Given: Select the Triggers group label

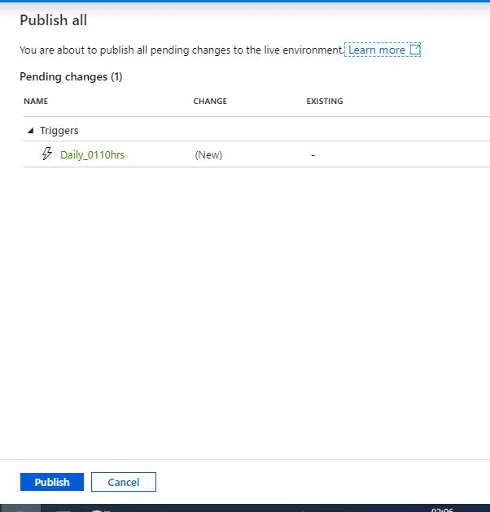Looking at the screenshot, I should [x=59, y=130].
